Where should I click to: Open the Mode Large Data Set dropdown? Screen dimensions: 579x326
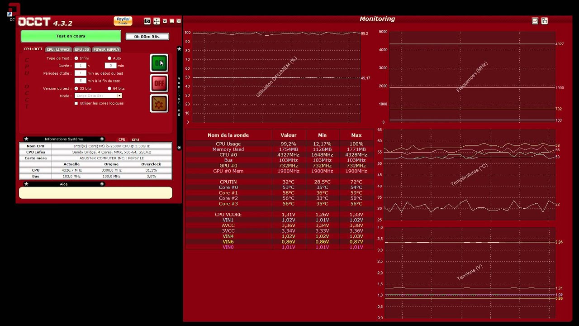pos(98,96)
